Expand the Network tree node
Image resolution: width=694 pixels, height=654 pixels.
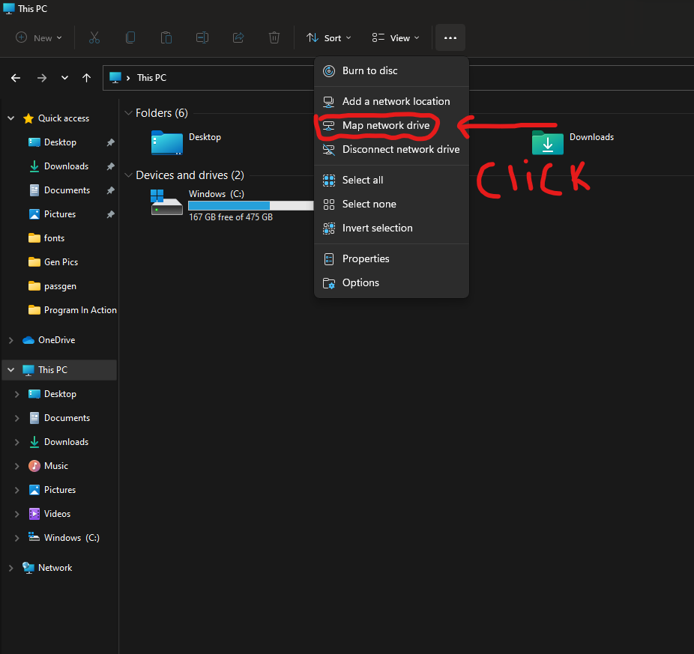pos(11,568)
